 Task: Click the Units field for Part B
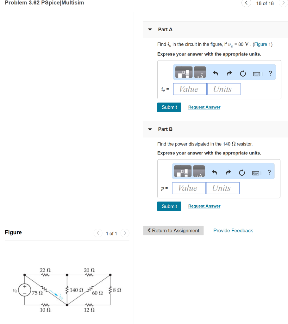(222, 188)
